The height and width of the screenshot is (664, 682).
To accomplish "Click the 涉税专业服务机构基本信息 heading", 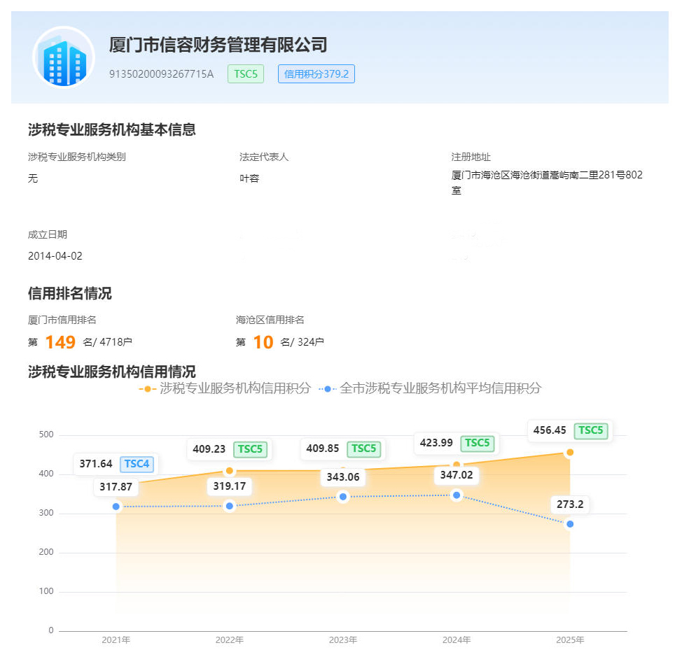I will [x=112, y=129].
